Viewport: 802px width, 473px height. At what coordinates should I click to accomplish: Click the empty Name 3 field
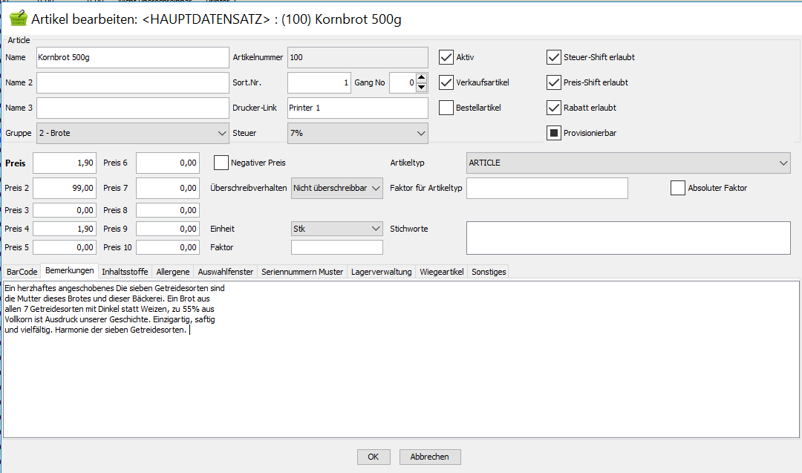pyautogui.click(x=132, y=108)
